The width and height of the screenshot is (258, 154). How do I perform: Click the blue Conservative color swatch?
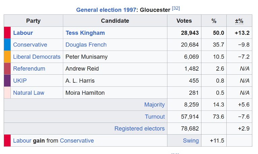pos(7,45)
